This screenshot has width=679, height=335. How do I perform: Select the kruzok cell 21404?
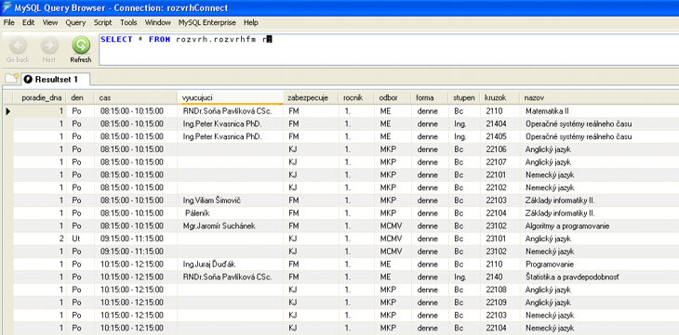(x=499, y=124)
